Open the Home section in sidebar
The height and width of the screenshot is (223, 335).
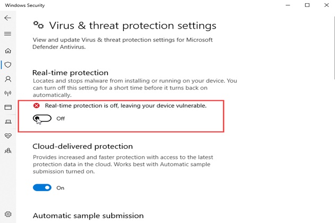tap(8, 51)
